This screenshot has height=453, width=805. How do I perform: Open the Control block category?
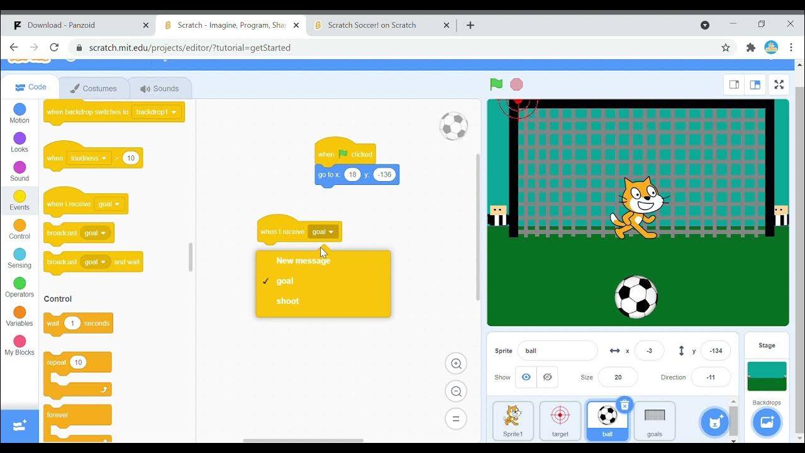click(x=19, y=230)
